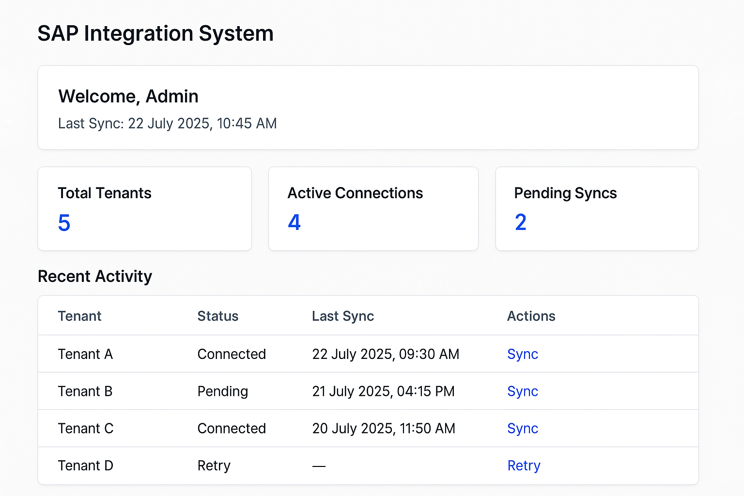Click Retry for Tenant D
The image size is (744, 496).
524,465
